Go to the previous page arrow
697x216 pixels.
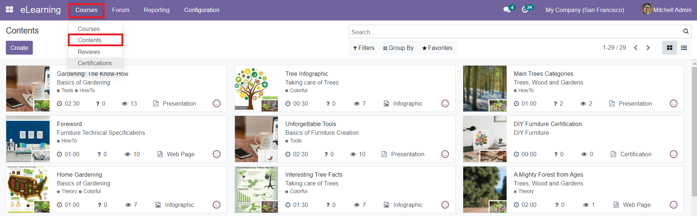click(x=636, y=48)
